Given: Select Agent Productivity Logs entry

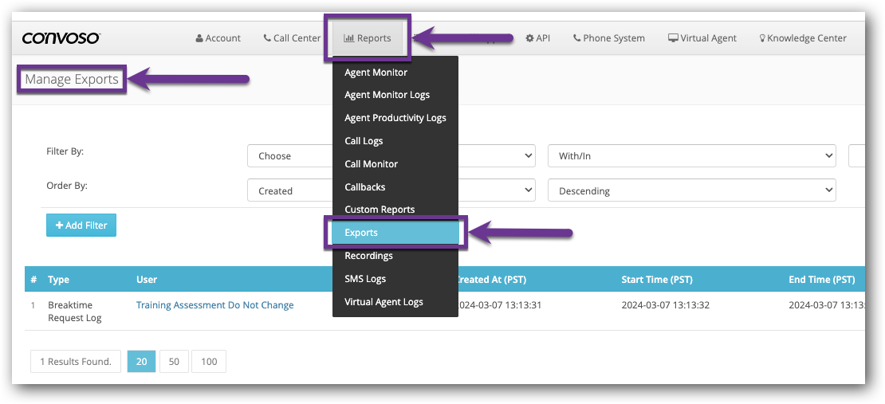Looking at the screenshot, I should pyautogui.click(x=395, y=118).
